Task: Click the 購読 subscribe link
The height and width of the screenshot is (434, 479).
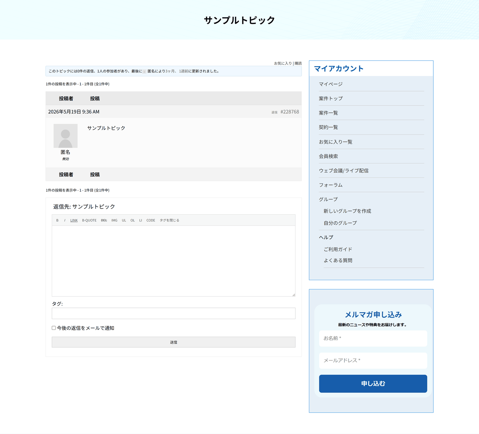Action: tap(298, 63)
